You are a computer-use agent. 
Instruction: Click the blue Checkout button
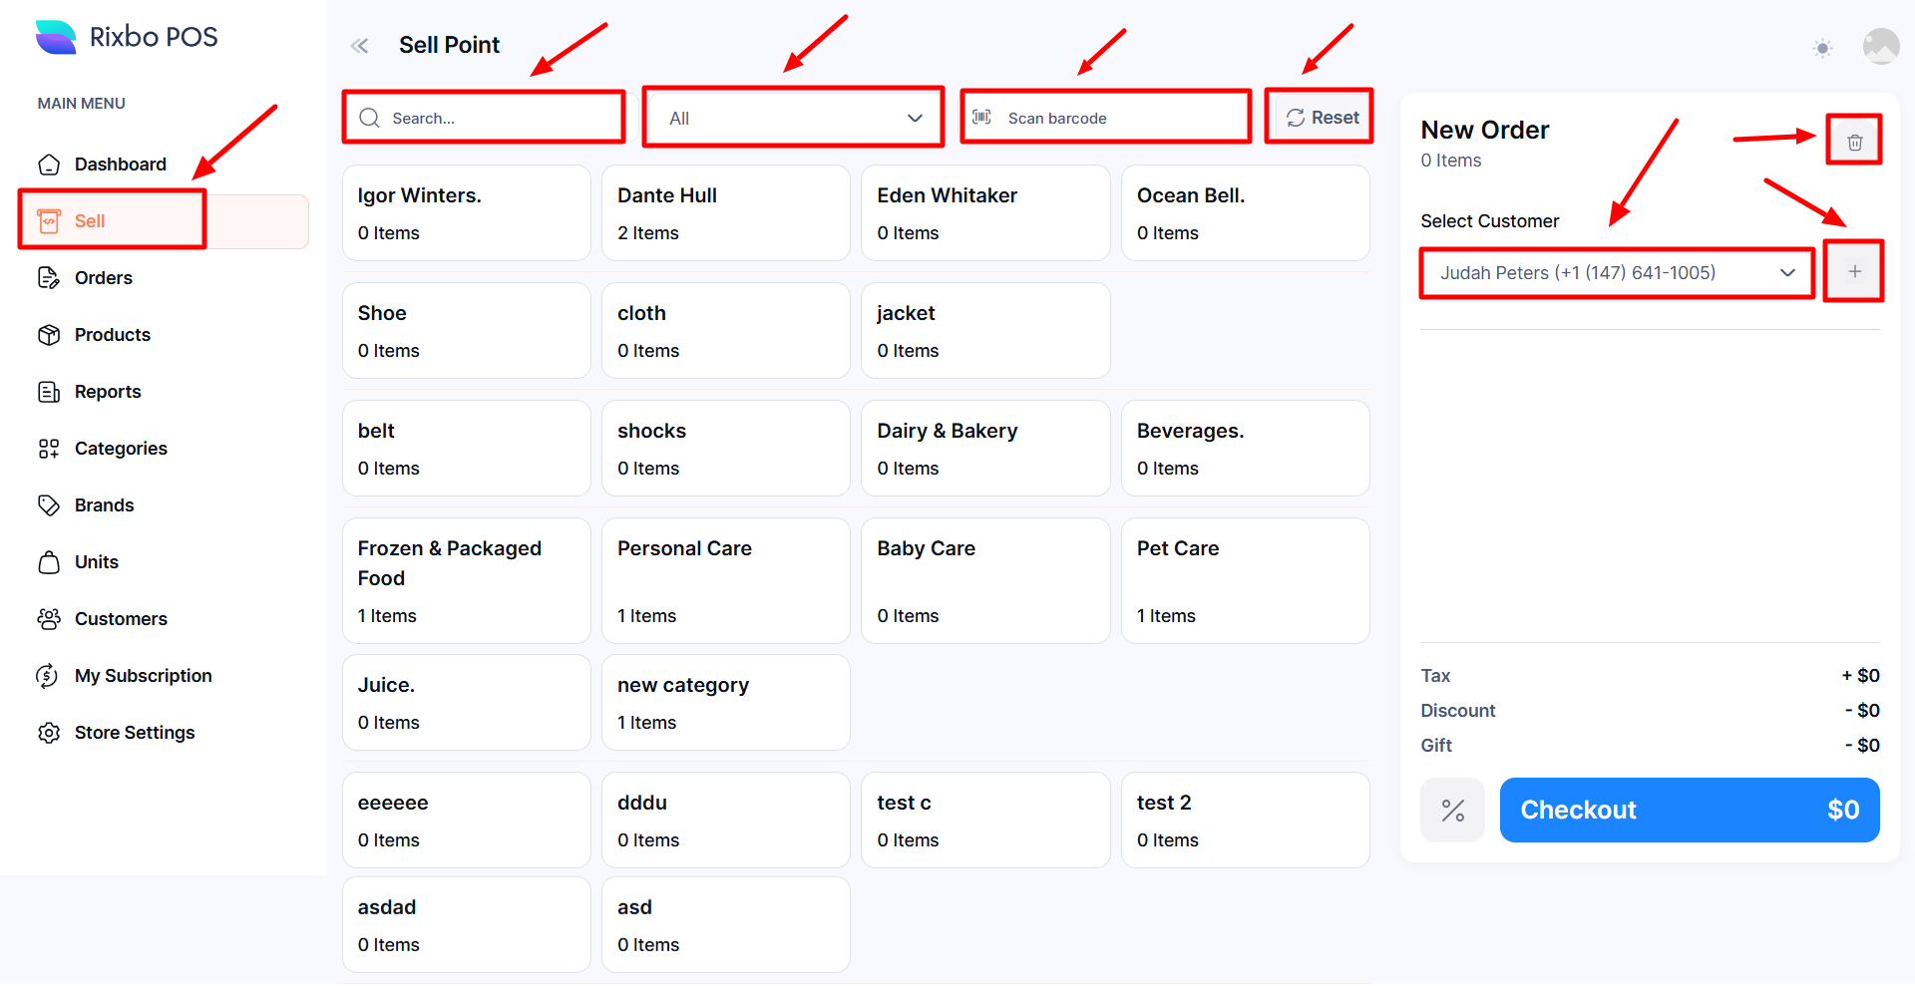pos(1689,811)
